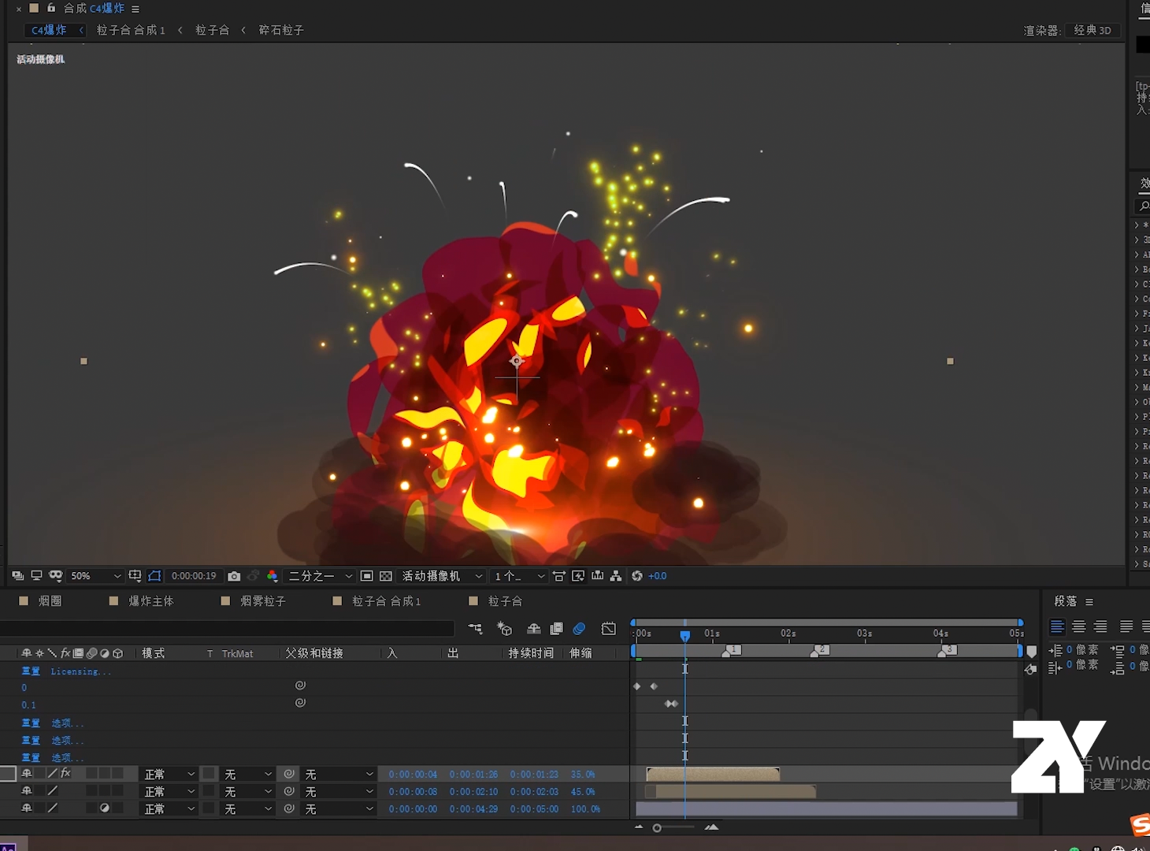Open the 50% magnification dropdown

click(96, 576)
